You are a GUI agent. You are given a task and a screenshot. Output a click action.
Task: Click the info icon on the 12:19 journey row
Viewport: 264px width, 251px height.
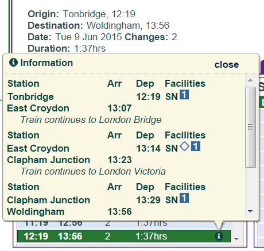point(219,236)
